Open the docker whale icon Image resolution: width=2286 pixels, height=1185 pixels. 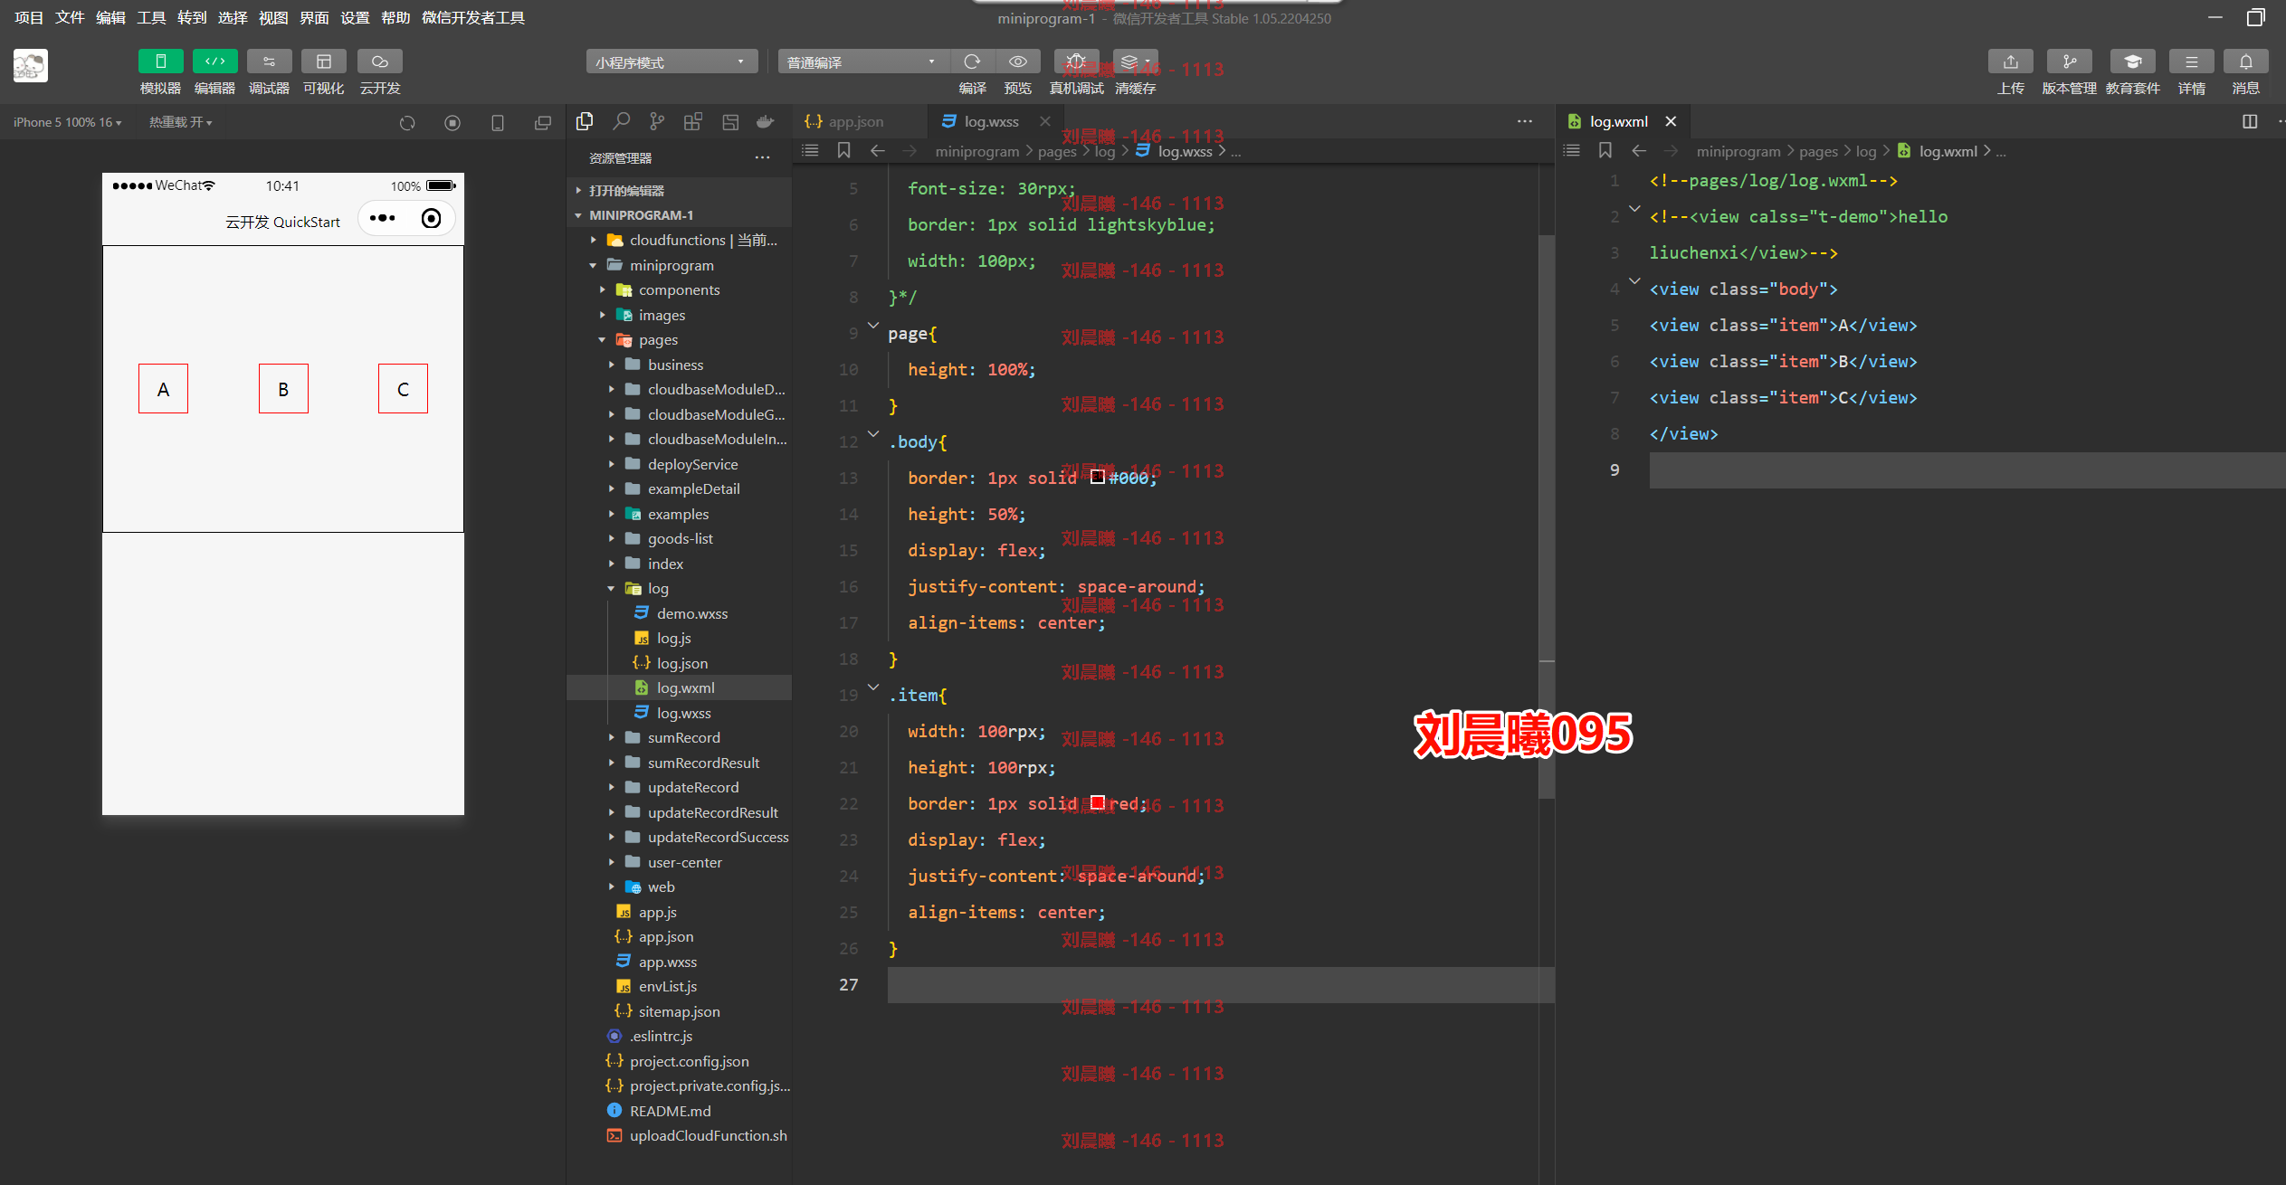coord(766,121)
